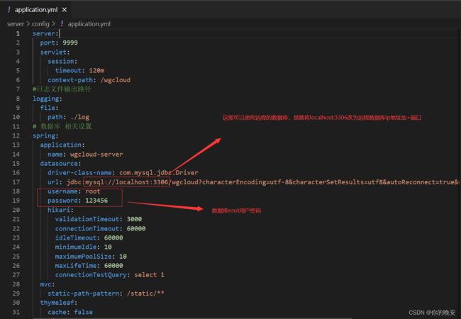Click the username value root
The width and height of the screenshot is (461, 319).
pyautogui.click(x=93, y=191)
